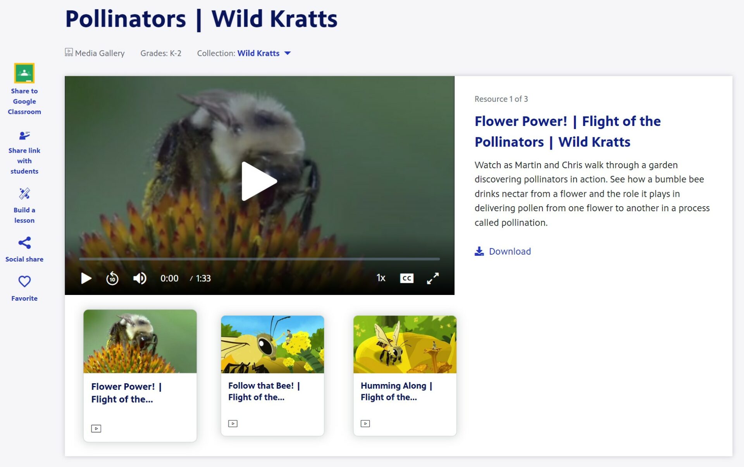
Task: Click the Media Gallery label
Action: 100,53
